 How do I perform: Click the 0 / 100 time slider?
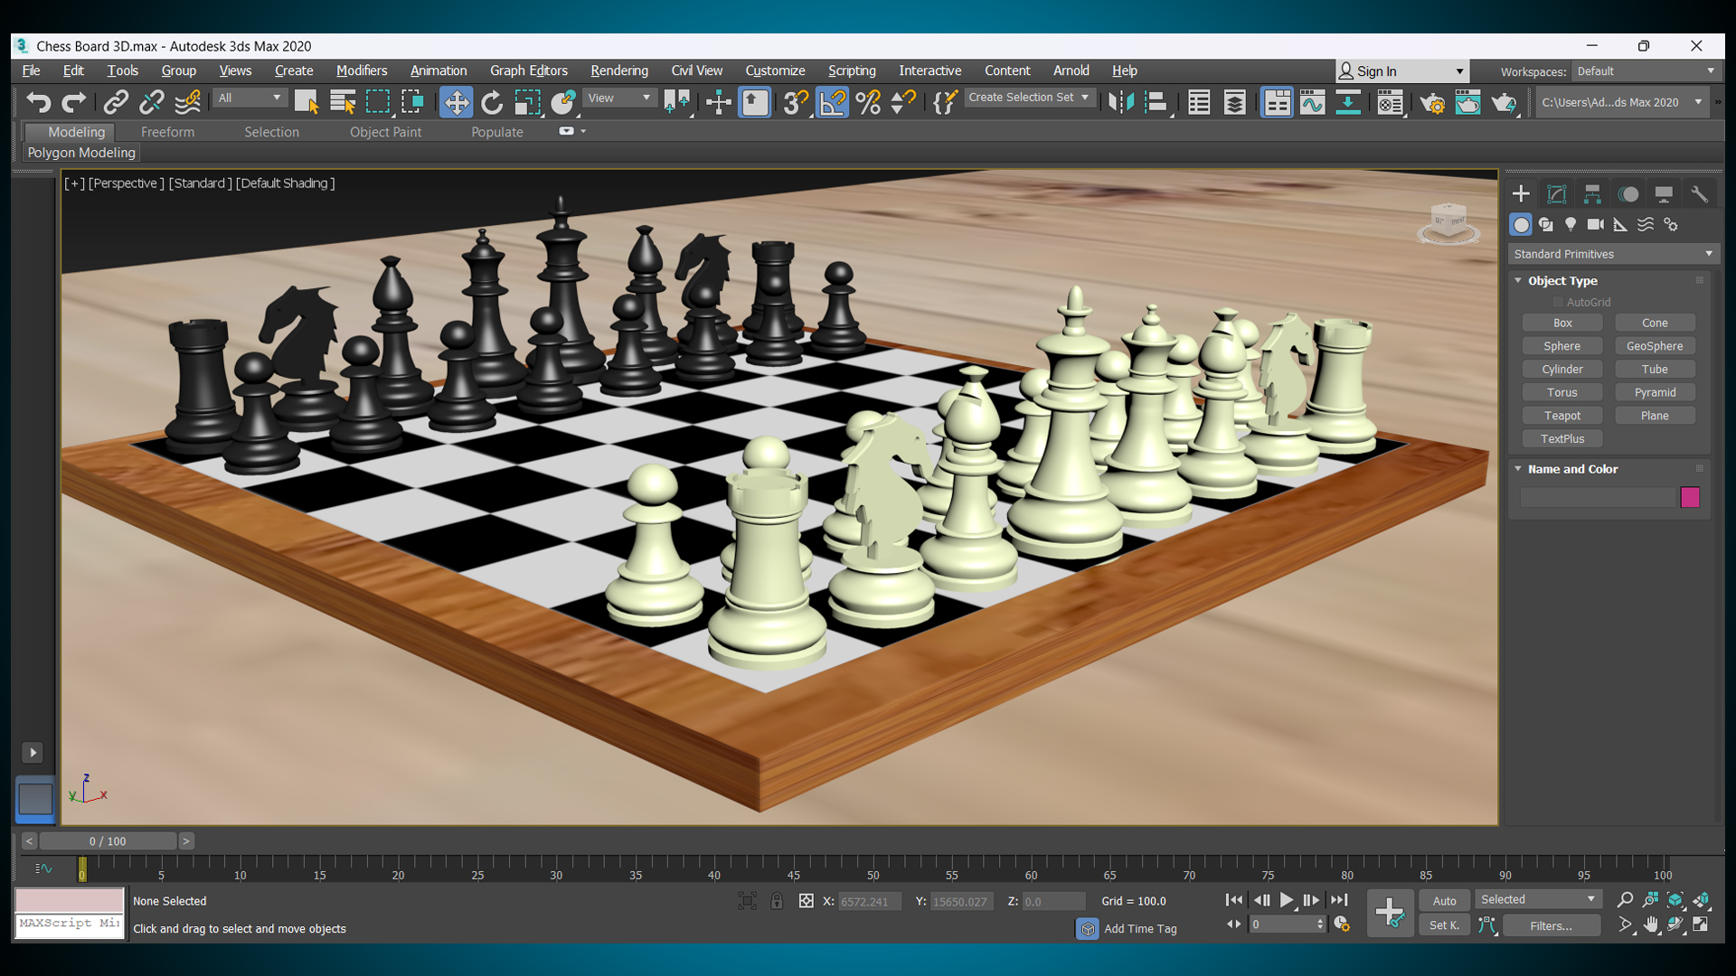point(108,841)
